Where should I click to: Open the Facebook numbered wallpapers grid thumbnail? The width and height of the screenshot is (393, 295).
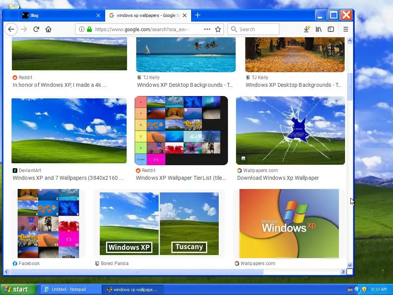[x=48, y=224]
